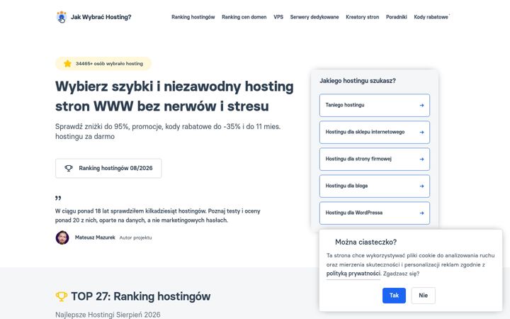Click the trophy icon beside TOP 27
The height and width of the screenshot is (319, 510).
pyautogui.click(x=61, y=296)
